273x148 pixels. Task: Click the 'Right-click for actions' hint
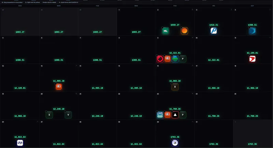point(32,2)
